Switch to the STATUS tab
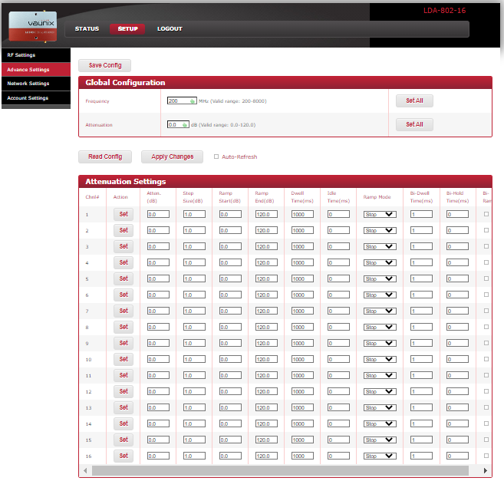 point(87,29)
